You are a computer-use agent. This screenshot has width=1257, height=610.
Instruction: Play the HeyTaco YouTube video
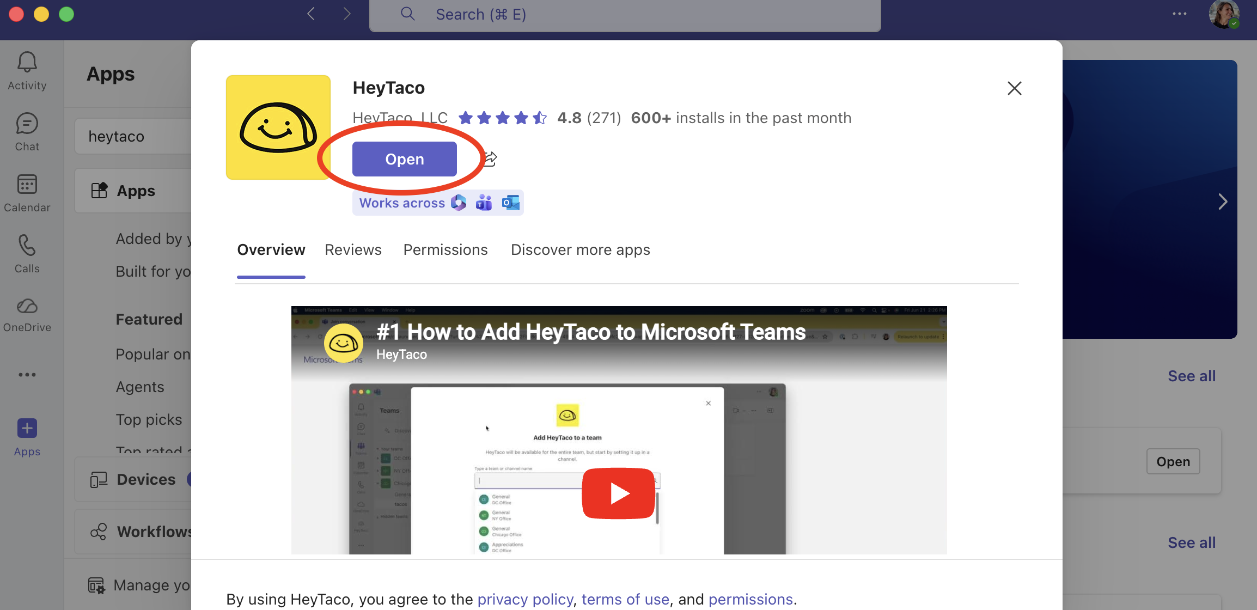(x=618, y=493)
